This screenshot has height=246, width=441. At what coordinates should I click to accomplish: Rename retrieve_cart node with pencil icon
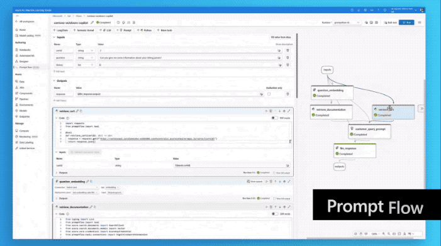point(77,111)
